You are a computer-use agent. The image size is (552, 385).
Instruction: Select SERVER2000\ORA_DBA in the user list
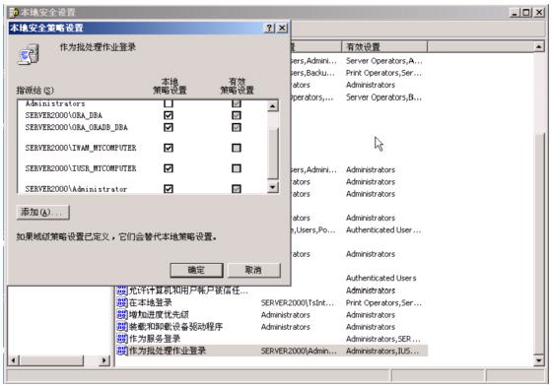[x=64, y=115]
